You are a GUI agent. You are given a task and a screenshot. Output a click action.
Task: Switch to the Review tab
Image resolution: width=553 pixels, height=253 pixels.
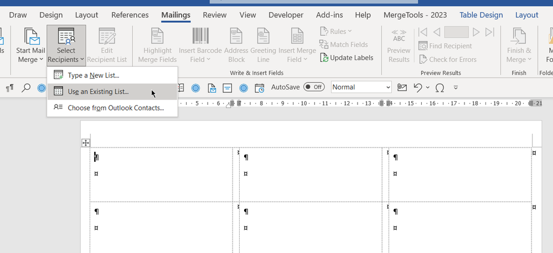pos(214,15)
